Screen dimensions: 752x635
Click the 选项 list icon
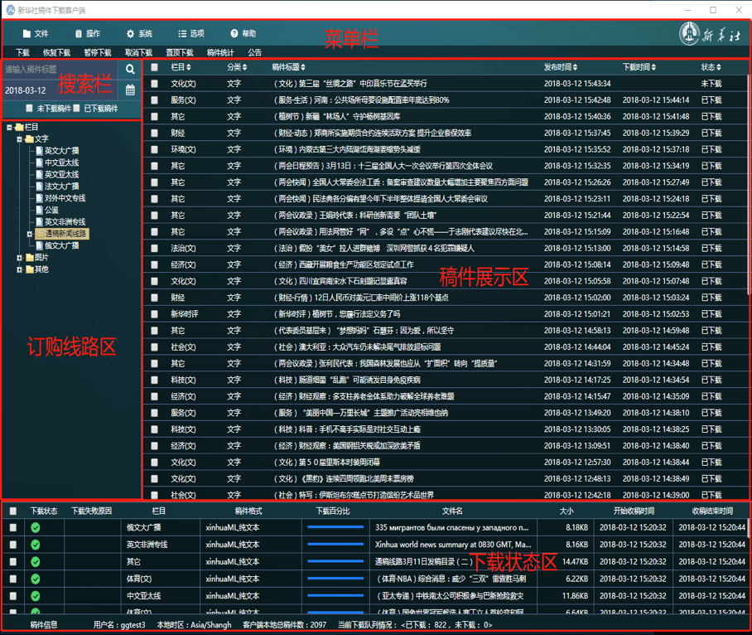[x=182, y=34]
